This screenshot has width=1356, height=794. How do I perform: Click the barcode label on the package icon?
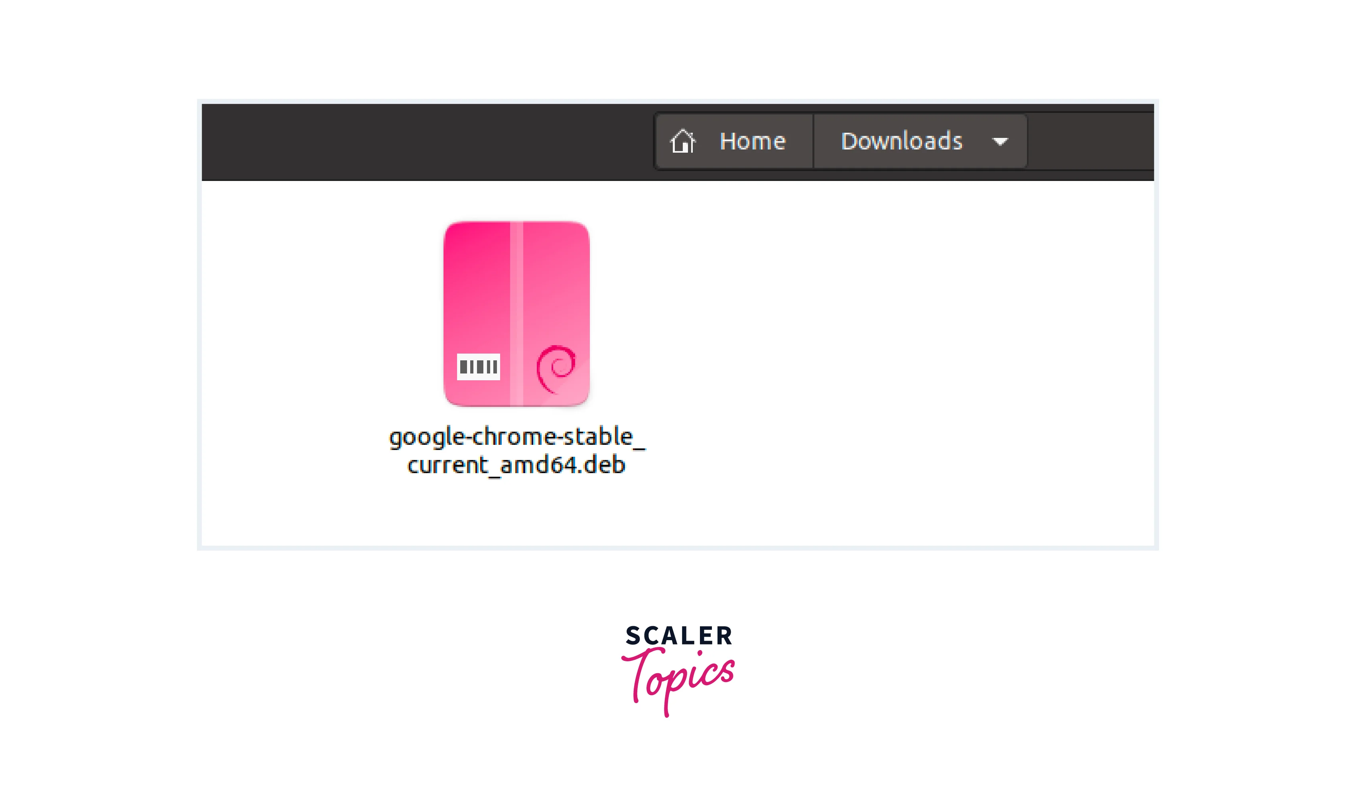pyautogui.click(x=478, y=367)
